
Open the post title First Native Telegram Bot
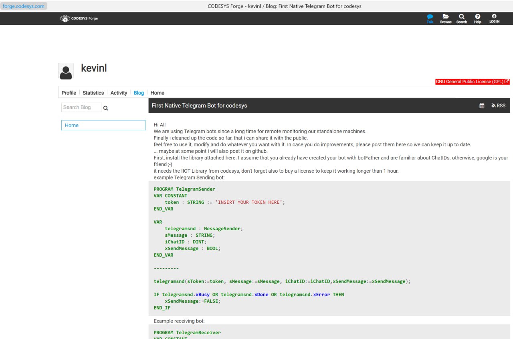tap(199, 106)
